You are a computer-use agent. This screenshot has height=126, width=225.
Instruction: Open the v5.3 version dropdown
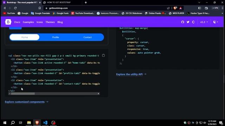click(204, 22)
